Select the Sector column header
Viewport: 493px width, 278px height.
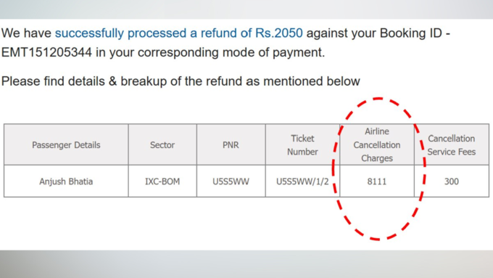162,145
